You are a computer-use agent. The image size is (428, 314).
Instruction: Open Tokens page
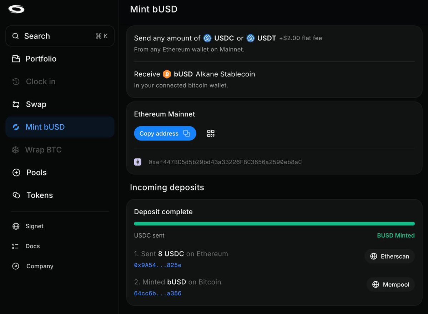point(60,195)
